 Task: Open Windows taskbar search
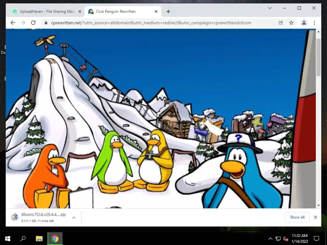[23, 238]
